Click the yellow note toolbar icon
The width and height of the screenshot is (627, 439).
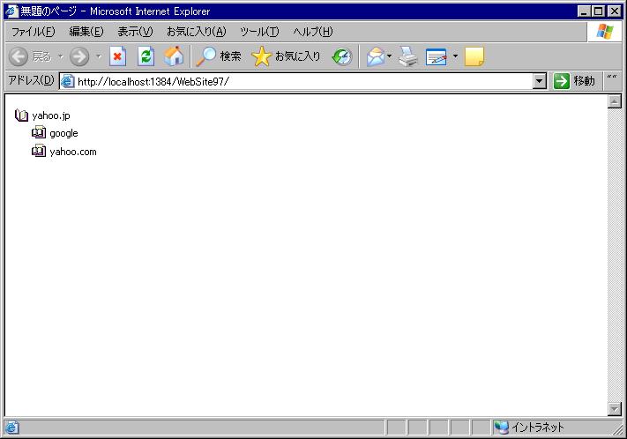pyautogui.click(x=474, y=56)
